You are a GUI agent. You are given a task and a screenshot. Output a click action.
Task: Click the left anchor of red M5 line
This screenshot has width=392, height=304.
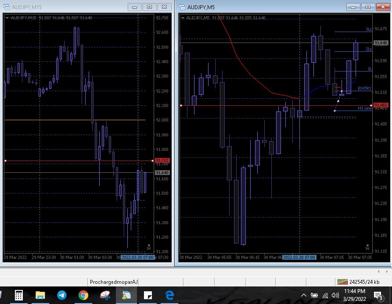click(x=181, y=106)
